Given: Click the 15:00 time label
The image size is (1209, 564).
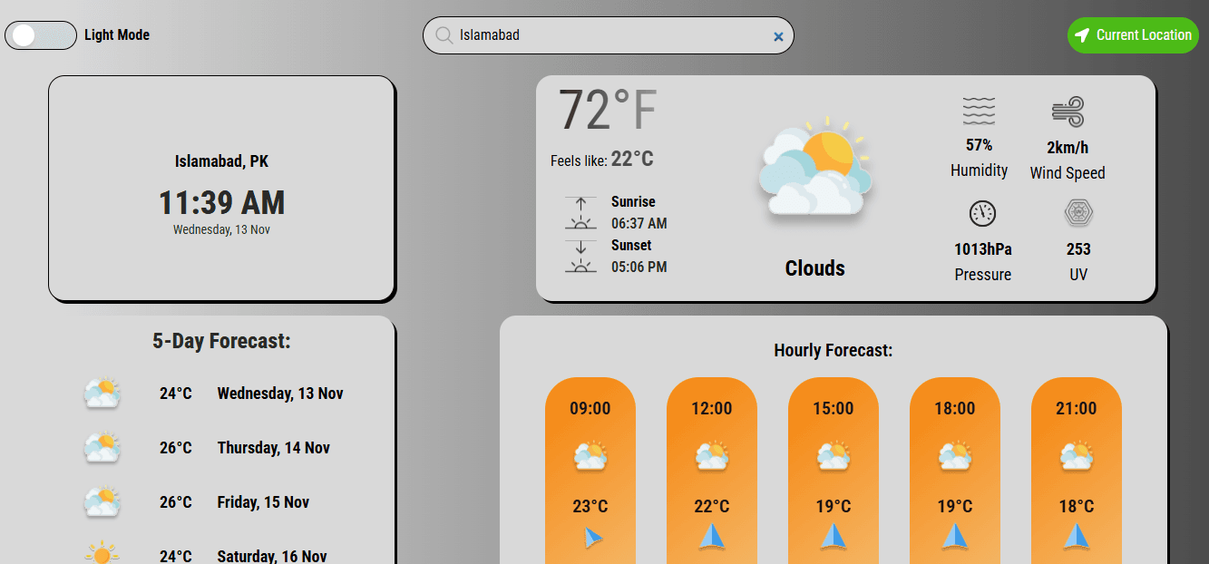Looking at the screenshot, I should 834,409.
